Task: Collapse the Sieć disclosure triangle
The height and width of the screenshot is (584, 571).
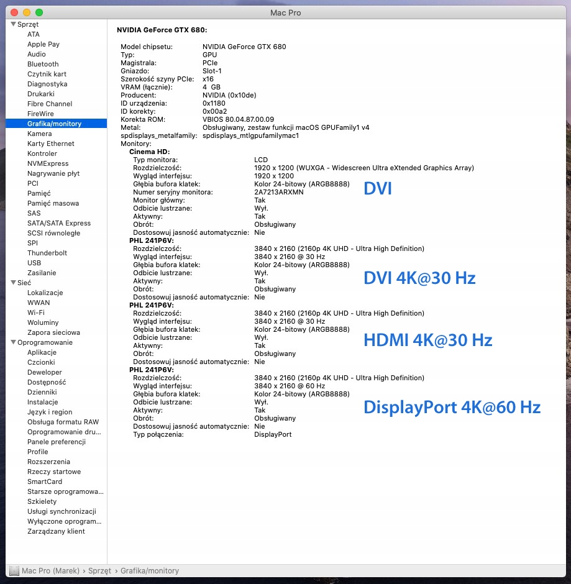Action: tap(14, 283)
